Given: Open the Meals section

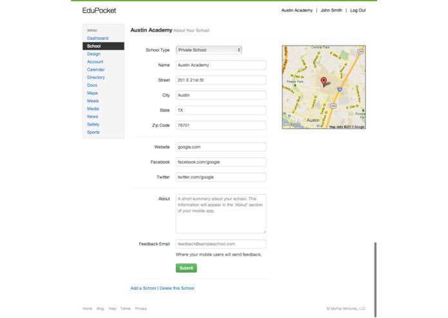Looking at the screenshot, I should (x=93, y=101).
